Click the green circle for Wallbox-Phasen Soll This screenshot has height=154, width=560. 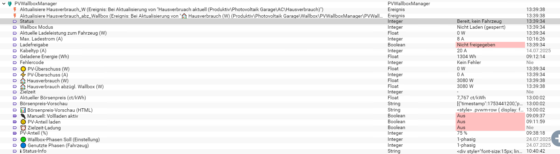pyautogui.click(x=23, y=139)
